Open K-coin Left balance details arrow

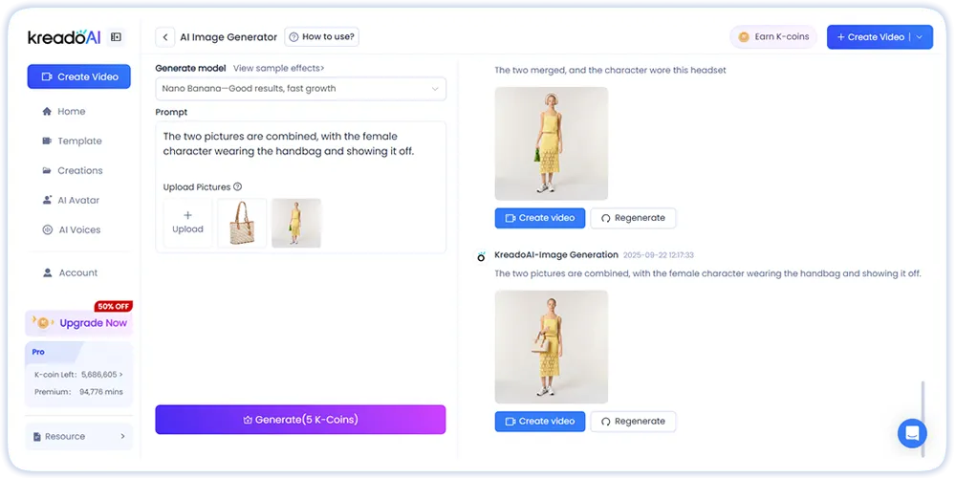(x=120, y=375)
